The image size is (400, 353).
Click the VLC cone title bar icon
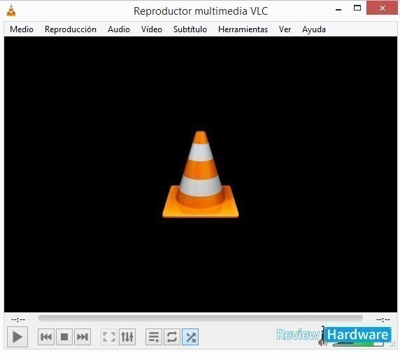[x=11, y=11]
